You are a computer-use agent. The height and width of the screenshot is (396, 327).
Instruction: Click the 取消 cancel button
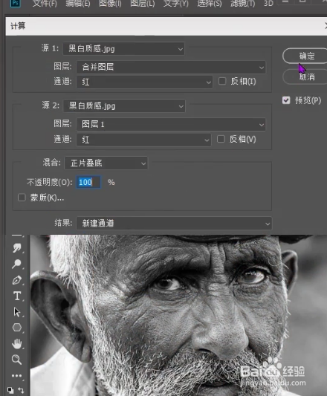click(x=305, y=77)
